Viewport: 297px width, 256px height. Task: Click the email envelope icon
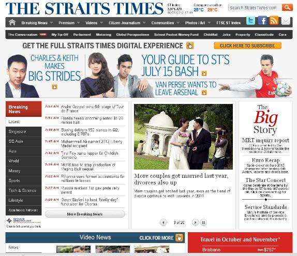point(286,21)
